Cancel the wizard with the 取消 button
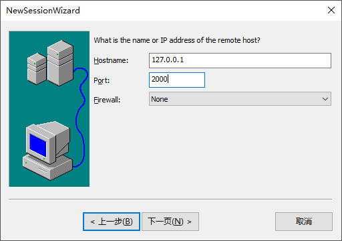Image resolution: width=342 pixels, height=241 pixels. 304,222
